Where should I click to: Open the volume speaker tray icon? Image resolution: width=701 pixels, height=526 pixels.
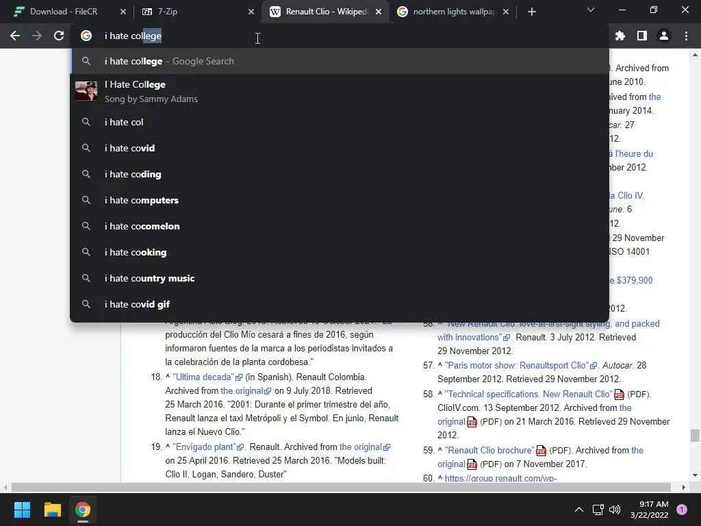(x=615, y=510)
